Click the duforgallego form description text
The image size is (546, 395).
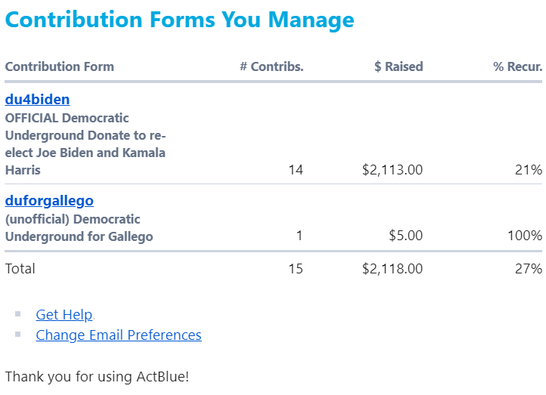[79, 228]
